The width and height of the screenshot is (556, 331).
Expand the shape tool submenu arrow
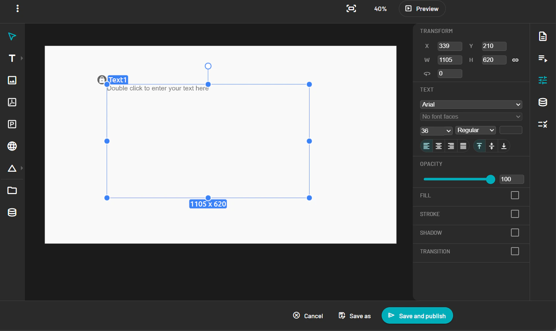[x=22, y=168]
